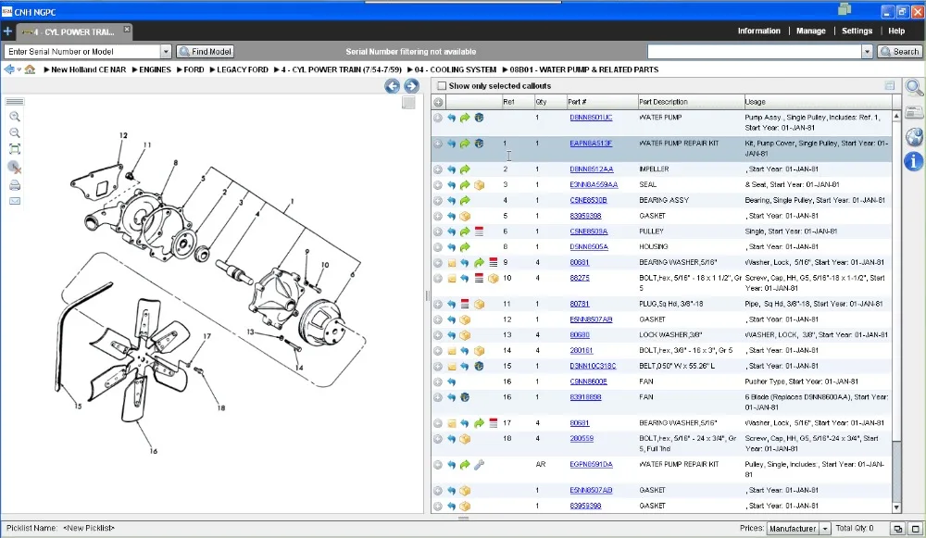Add the IMPELLER row to the picklist
Image resolution: width=926 pixels, height=538 pixels.
coord(438,169)
